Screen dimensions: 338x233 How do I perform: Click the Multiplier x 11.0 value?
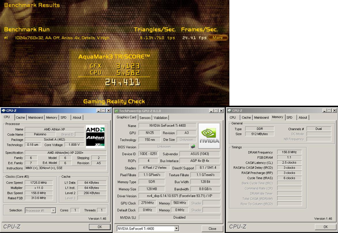[39, 188]
